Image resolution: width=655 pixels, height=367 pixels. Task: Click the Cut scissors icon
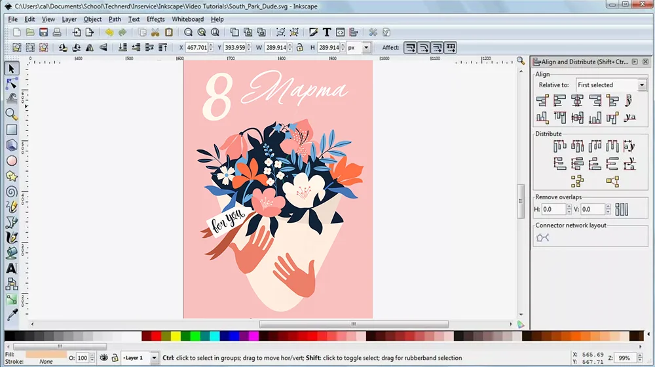155,32
